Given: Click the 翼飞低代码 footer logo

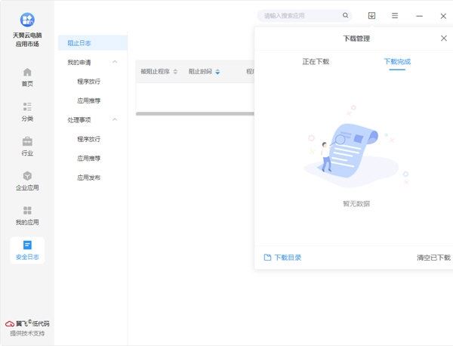Looking at the screenshot, I should coord(27,323).
